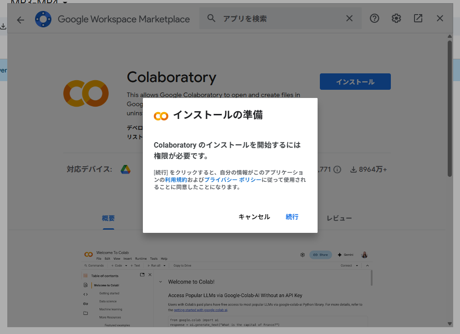Click the インストールの準備 dialog heading
The width and height of the screenshot is (460, 334).
click(x=218, y=115)
